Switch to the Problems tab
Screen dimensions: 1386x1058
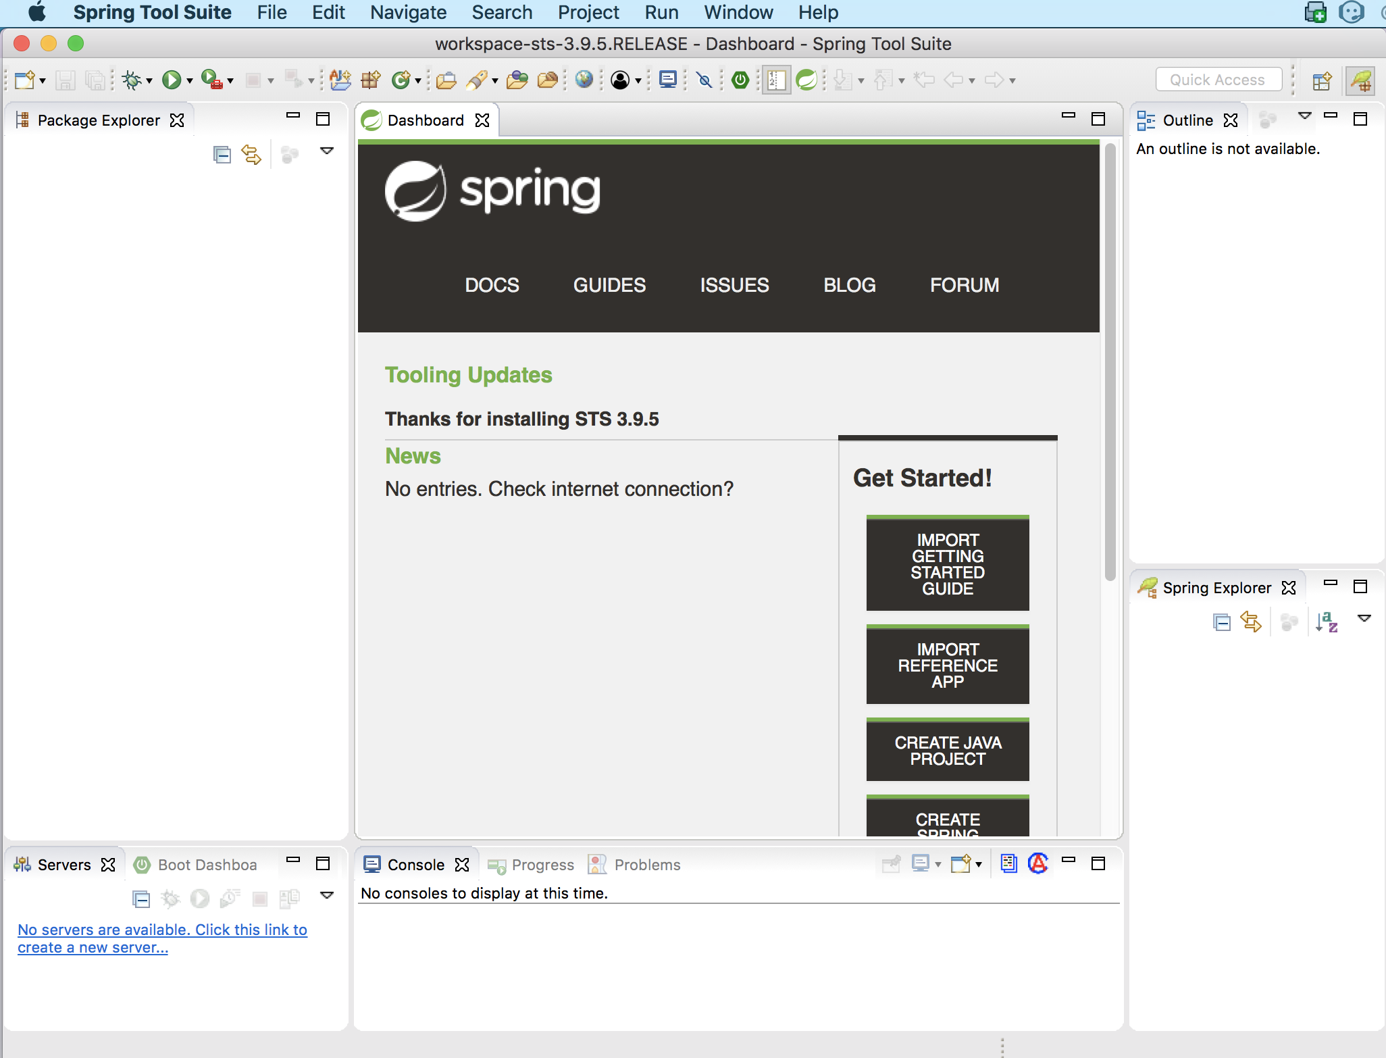[x=646, y=865]
